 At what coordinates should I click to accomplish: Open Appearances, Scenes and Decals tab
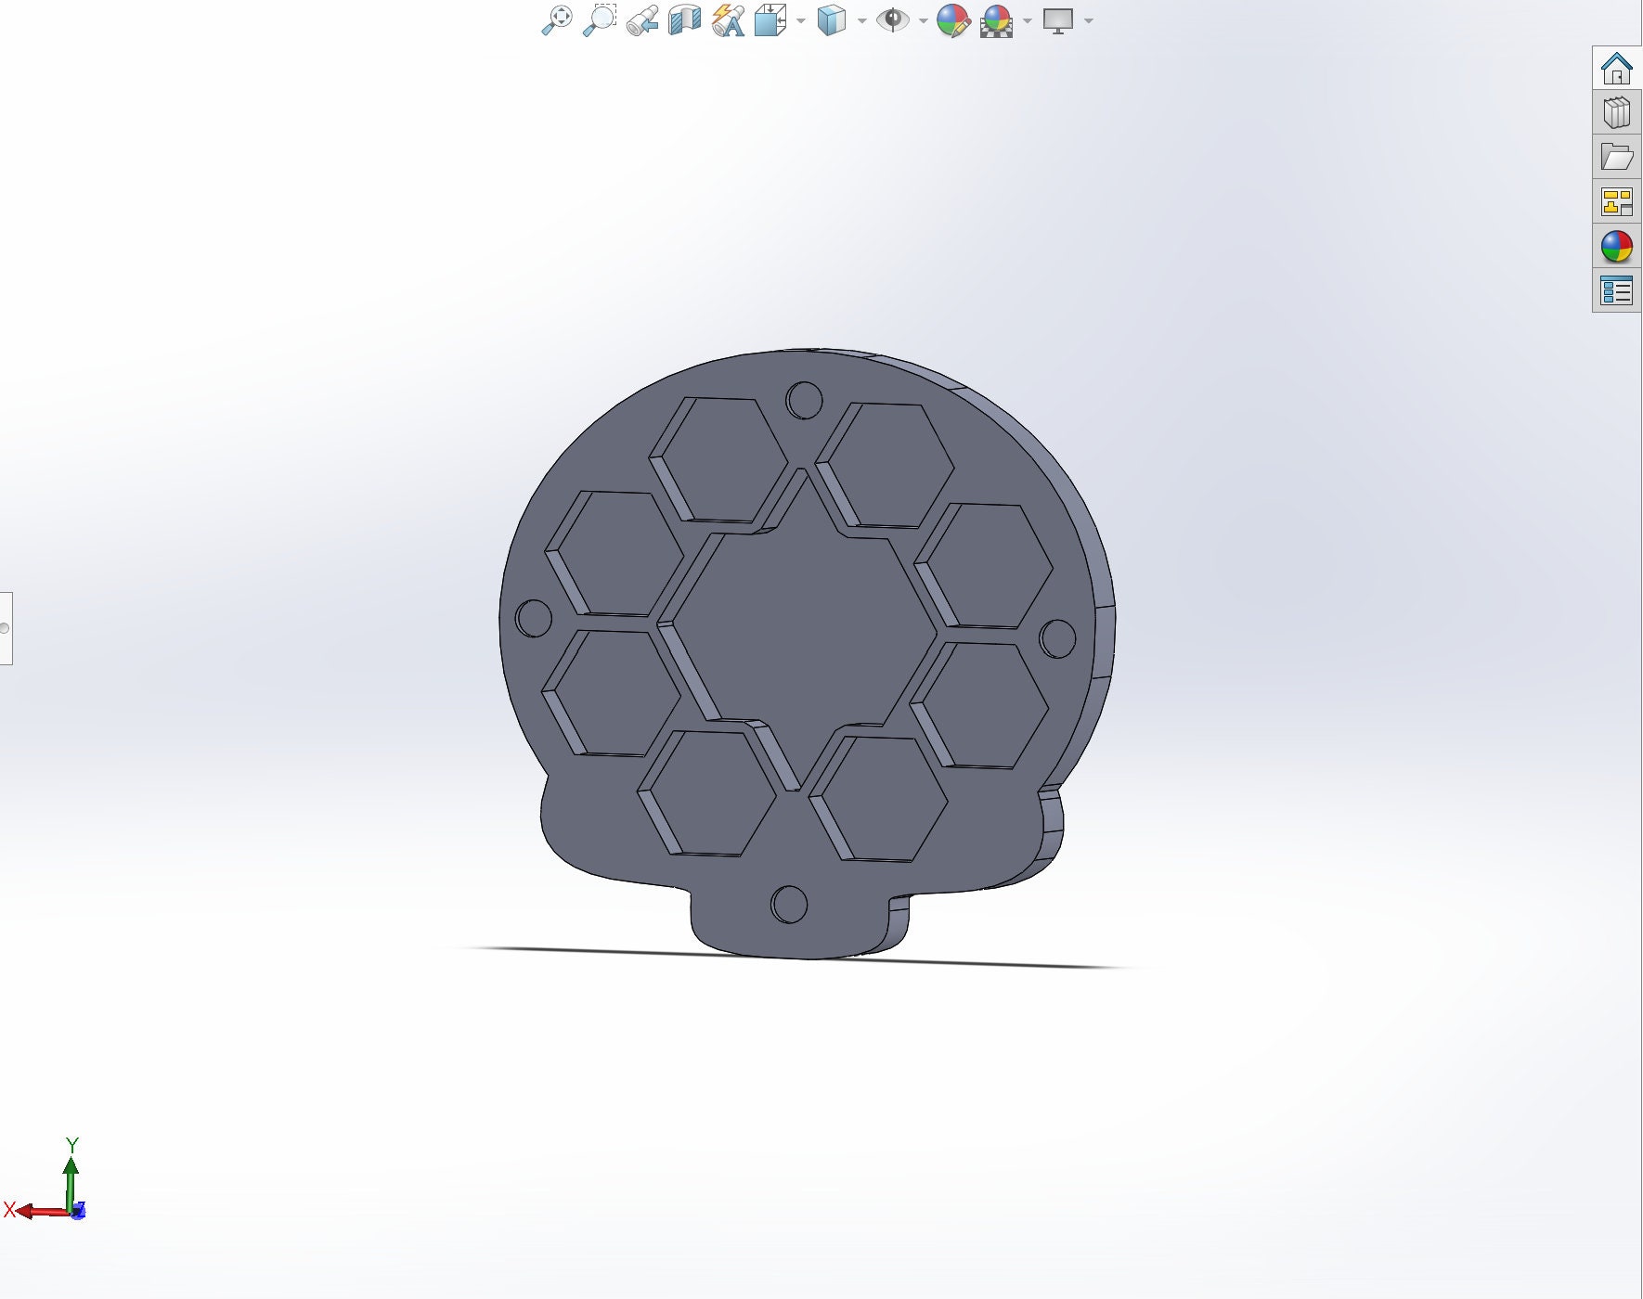coord(1616,247)
